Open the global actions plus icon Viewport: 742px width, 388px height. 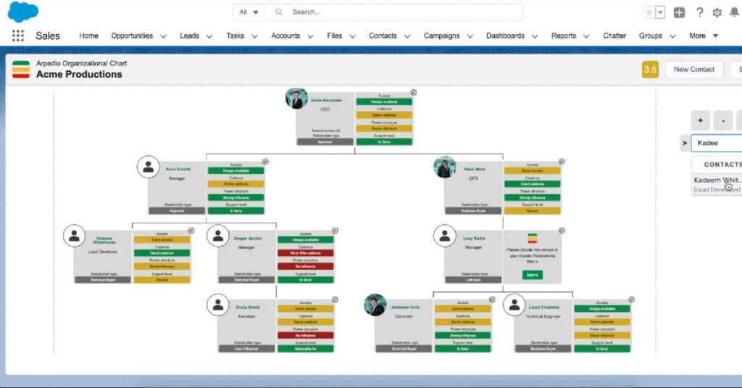[x=679, y=13]
